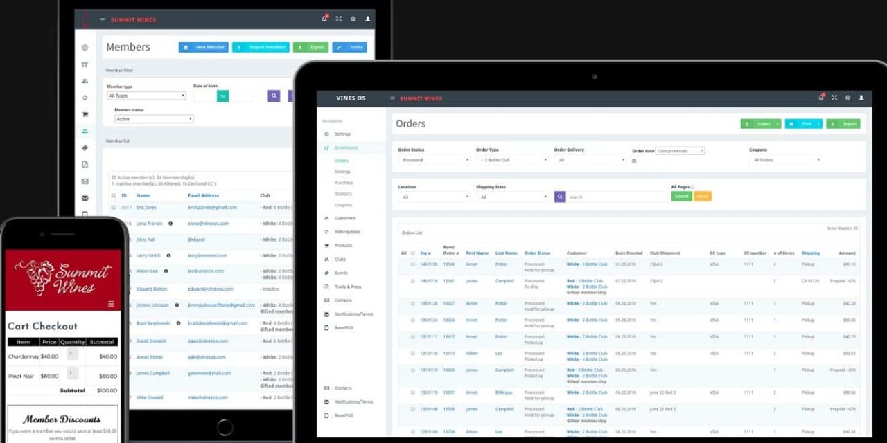
Task: Click the calendar icon under Order date
Action: 634,161
